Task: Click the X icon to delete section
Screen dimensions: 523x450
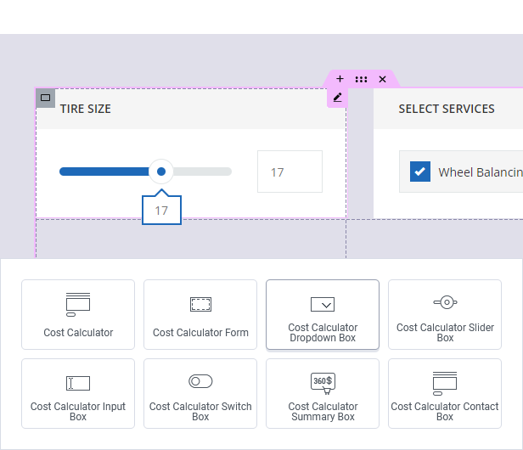Action: (382, 79)
